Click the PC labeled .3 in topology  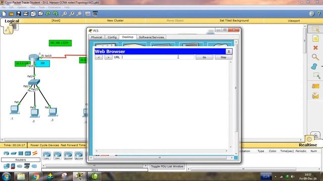[x=52, y=112]
